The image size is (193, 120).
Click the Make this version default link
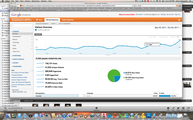[x=127, y=14]
